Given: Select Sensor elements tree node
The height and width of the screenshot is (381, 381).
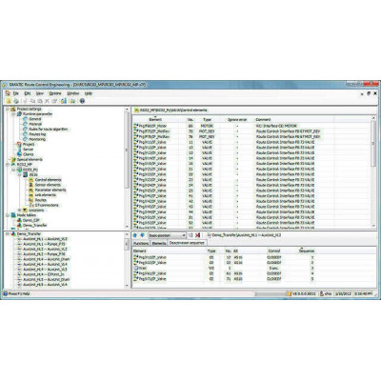Looking at the screenshot, I should click(48, 185).
